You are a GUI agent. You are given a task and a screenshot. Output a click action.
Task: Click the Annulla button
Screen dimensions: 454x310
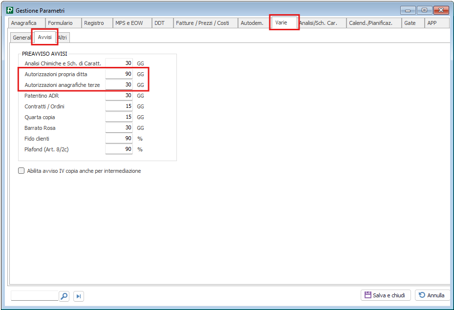[x=432, y=295]
